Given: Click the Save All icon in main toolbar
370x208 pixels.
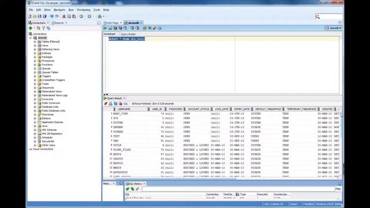Looking at the screenshot, I should 45,16.
